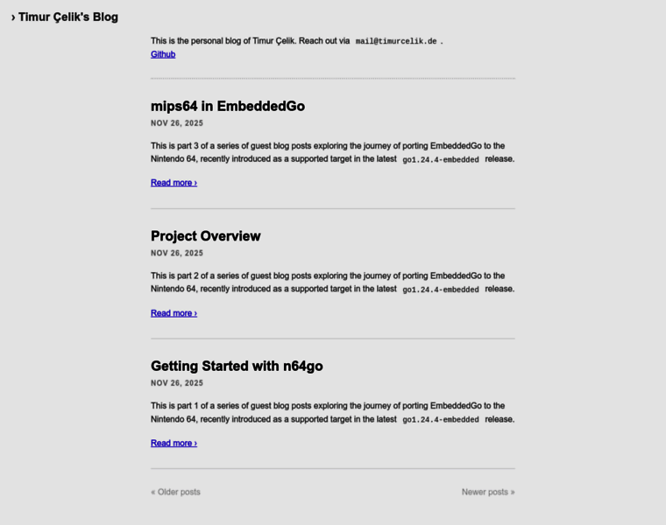Screen dimensions: 666x525
Task: Open the Project Overview post title
Action: [206, 236]
